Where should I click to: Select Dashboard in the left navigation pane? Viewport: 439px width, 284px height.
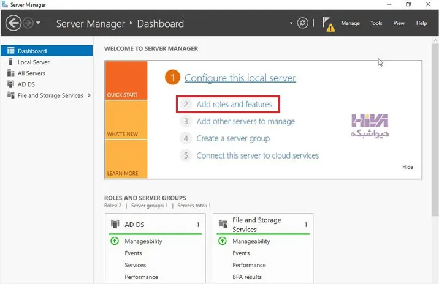point(47,51)
